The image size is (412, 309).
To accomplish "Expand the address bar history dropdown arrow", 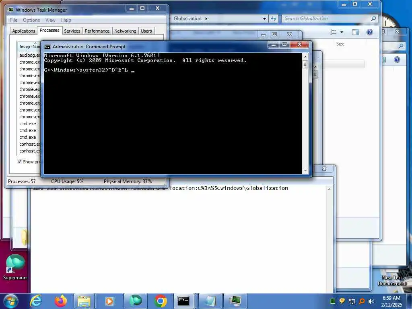I will pos(264,19).
